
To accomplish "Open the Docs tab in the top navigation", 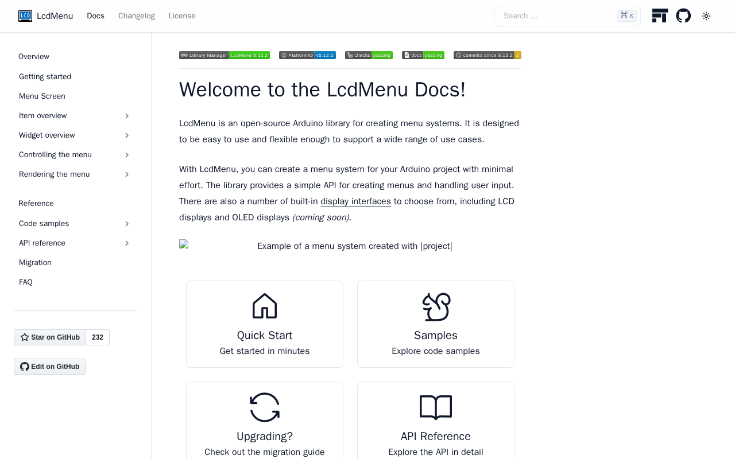I will coord(95,16).
